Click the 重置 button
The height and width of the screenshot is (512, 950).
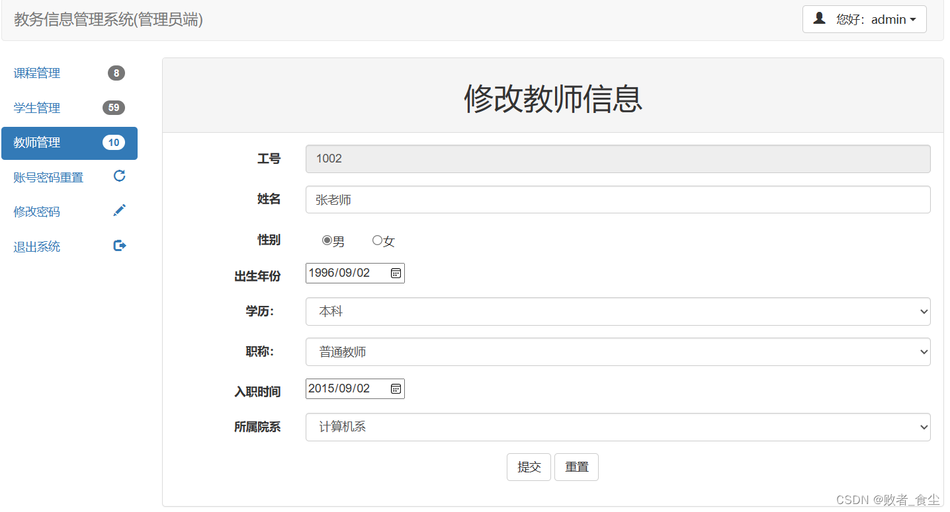pyautogui.click(x=576, y=467)
